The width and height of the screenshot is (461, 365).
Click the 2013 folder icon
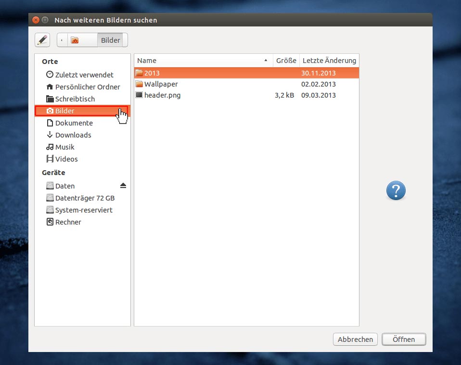(139, 73)
